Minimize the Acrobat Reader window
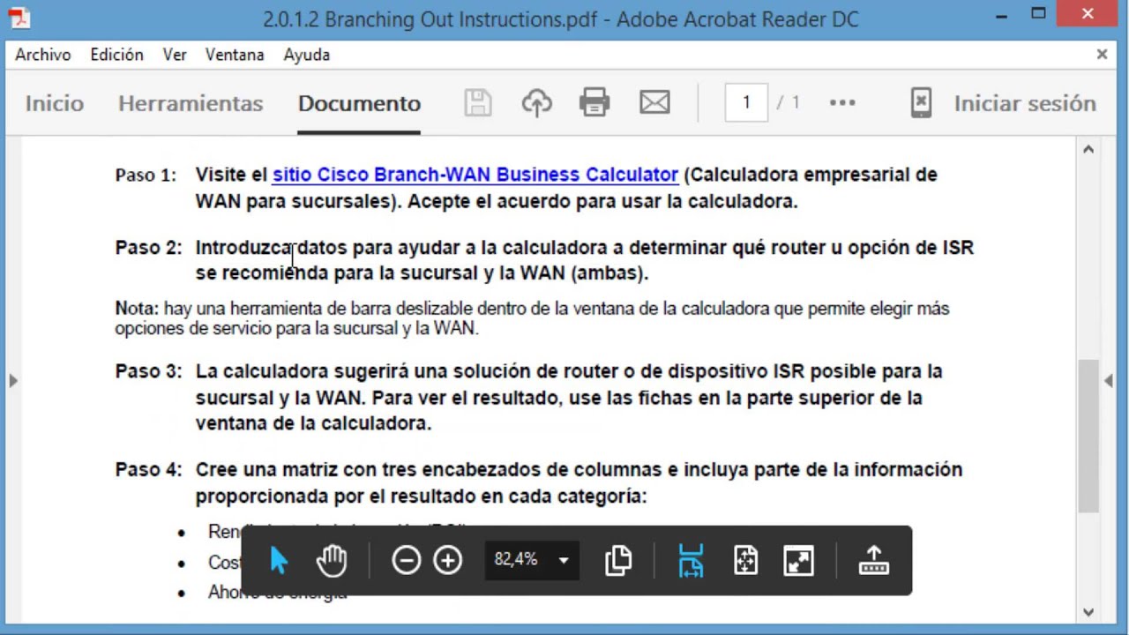The width and height of the screenshot is (1129, 635). (x=1001, y=15)
